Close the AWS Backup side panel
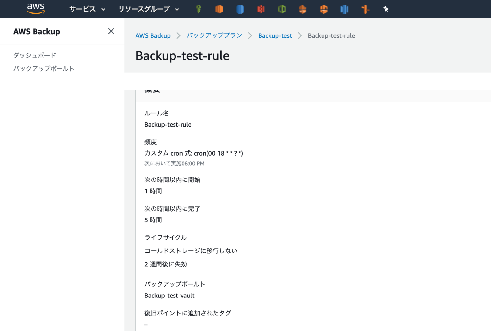This screenshot has height=331, width=491. [x=111, y=31]
